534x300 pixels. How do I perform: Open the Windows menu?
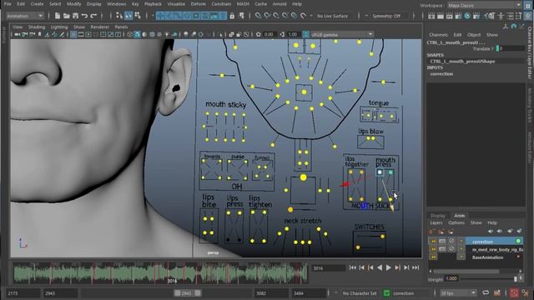[x=116, y=4]
